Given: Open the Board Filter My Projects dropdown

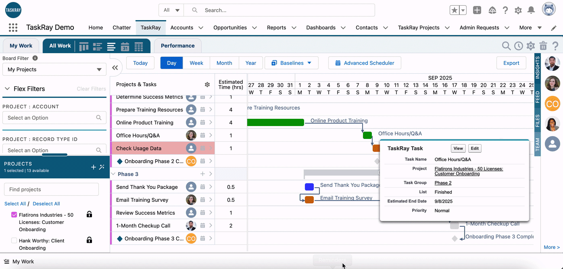Looking at the screenshot, I should (x=54, y=69).
